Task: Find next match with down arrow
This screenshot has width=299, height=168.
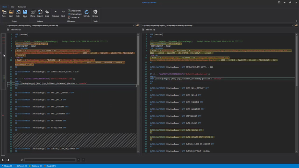Action: [84, 160]
